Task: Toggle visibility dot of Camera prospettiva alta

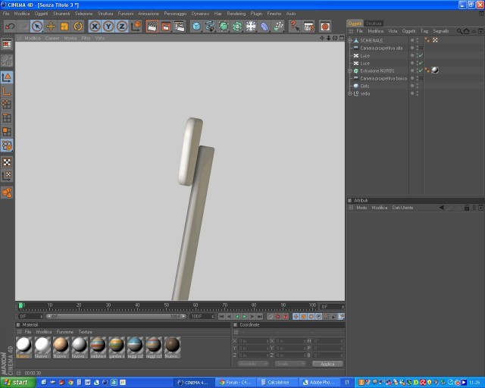Action: pyautogui.click(x=412, y=48)
